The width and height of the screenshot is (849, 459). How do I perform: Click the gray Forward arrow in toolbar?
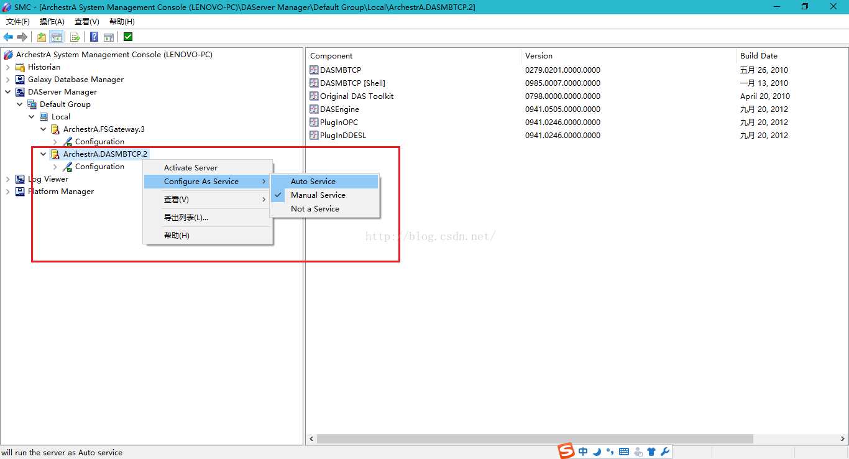pos(22,37)
